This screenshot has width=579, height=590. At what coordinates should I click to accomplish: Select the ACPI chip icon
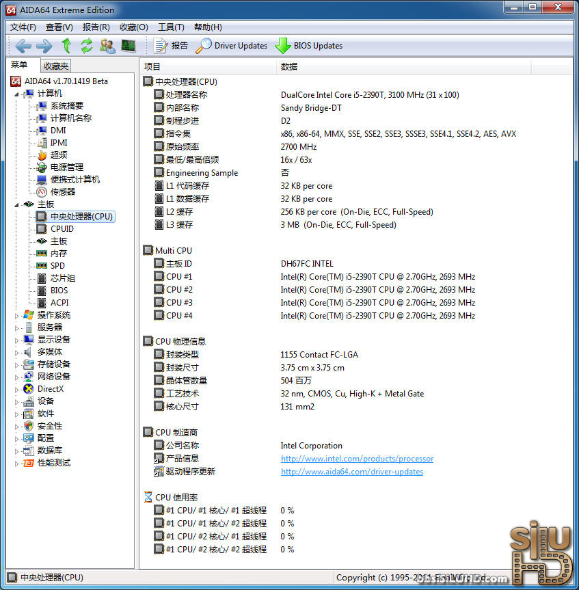click(x=42, y=303)
